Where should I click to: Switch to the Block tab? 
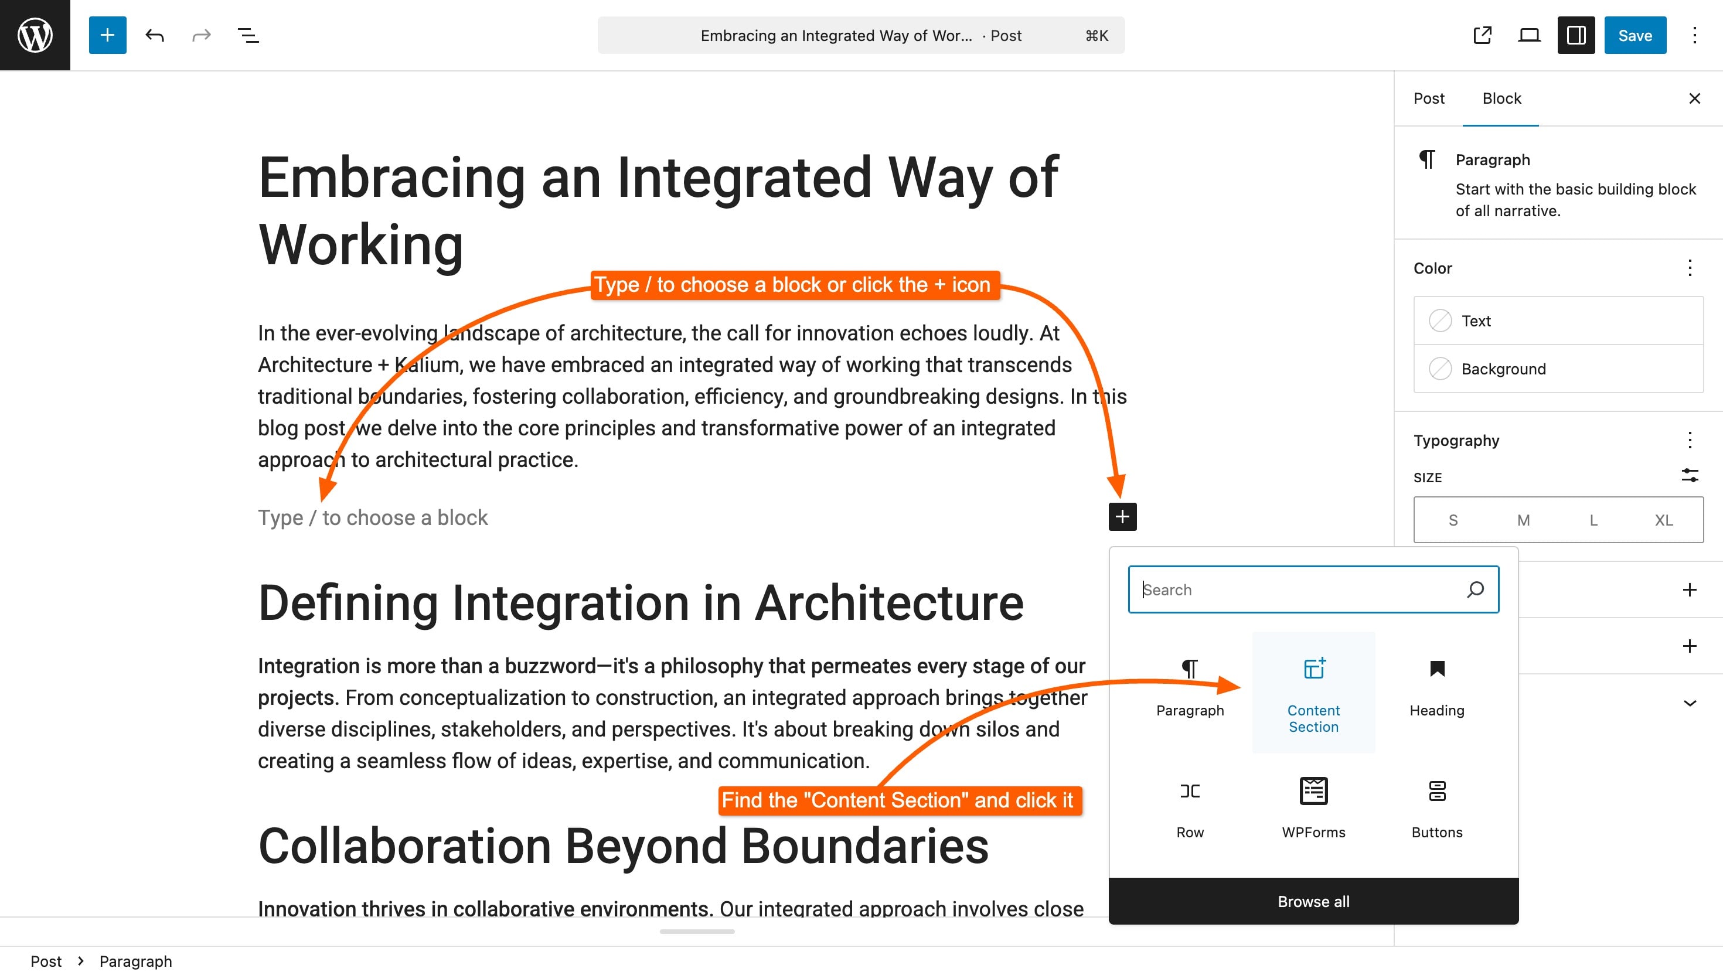[1501, 98]
